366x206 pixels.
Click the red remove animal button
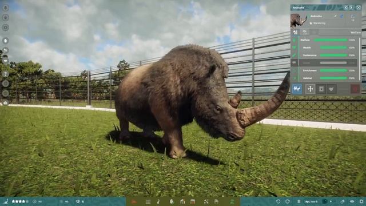tap(355, 89)
